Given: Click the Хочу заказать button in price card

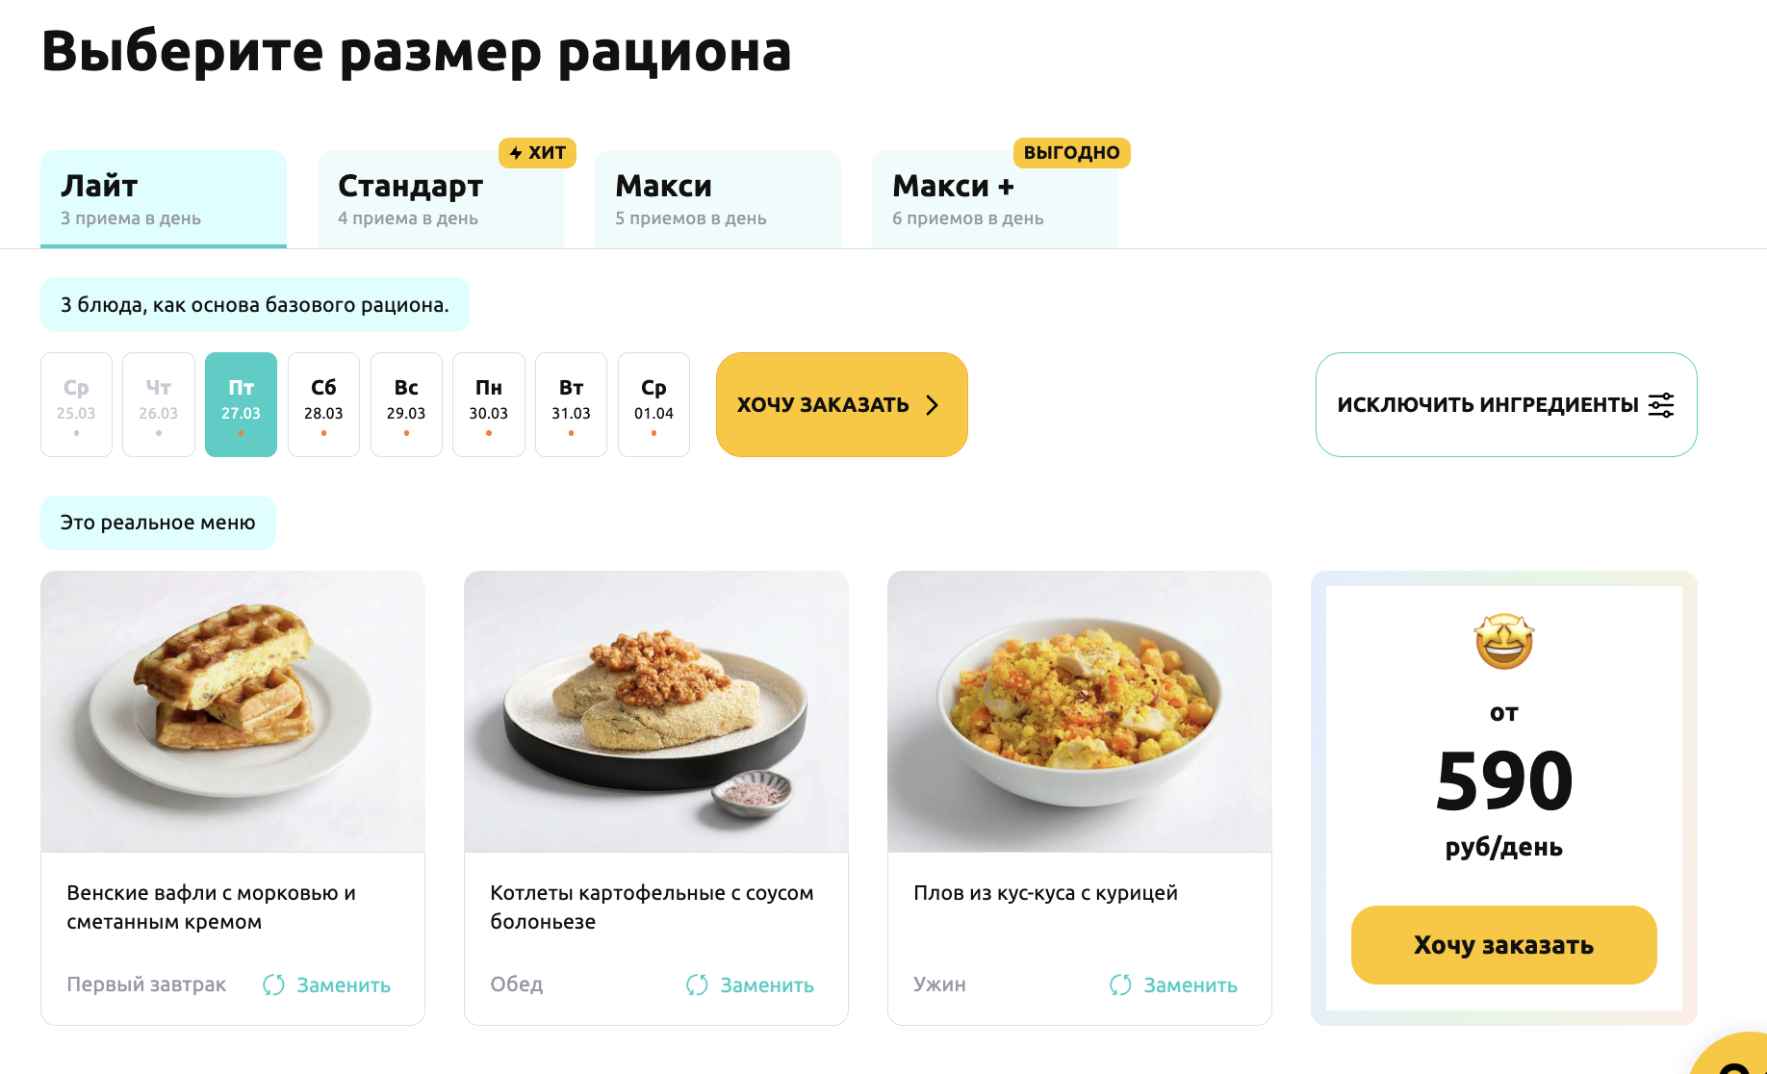Looking at the screenshot, I should click(x=1503, y=945).
